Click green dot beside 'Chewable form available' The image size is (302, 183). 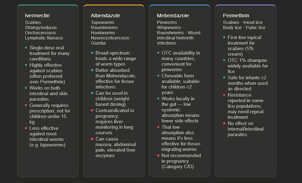[x=158, y=76]
